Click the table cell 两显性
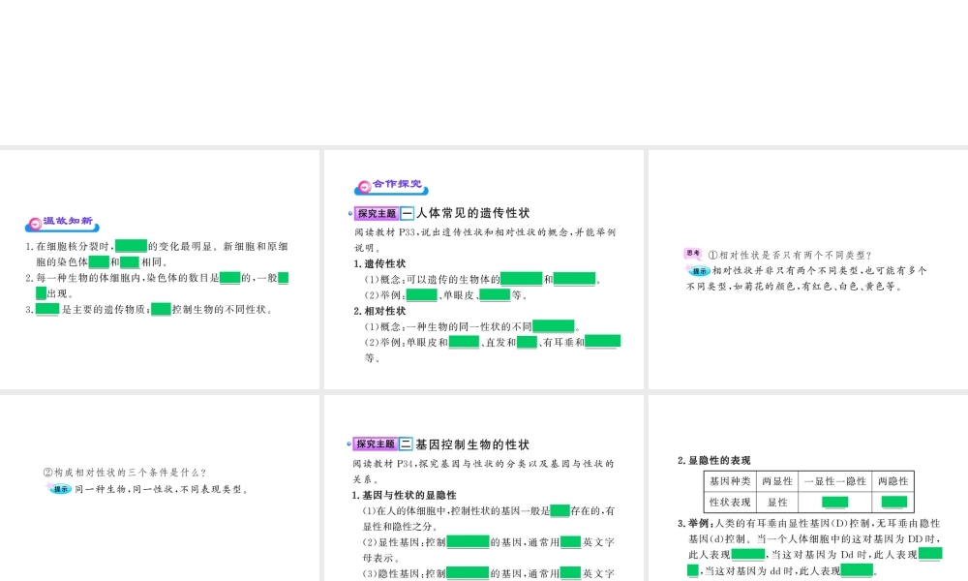 (x=777, y=481)
